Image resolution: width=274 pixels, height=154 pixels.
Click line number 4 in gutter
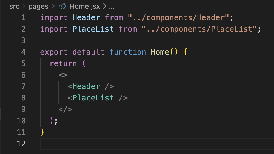coord(23,52)
